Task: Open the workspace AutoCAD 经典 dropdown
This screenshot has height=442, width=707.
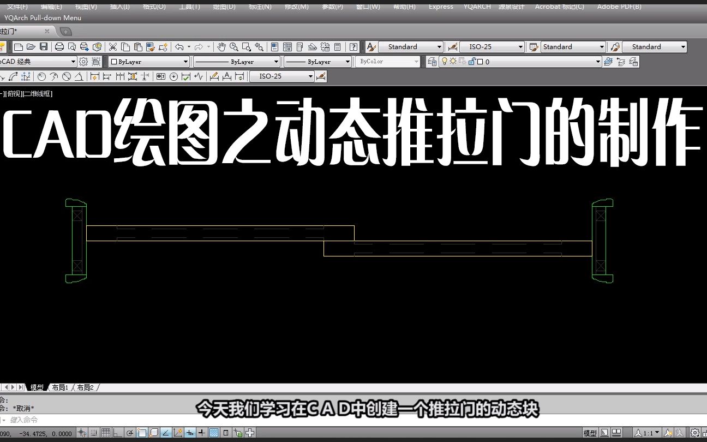Action: [38, 62]
